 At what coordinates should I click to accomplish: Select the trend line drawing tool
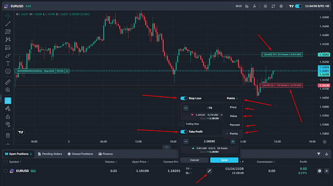pyautogui.click(x=8, y=24)
